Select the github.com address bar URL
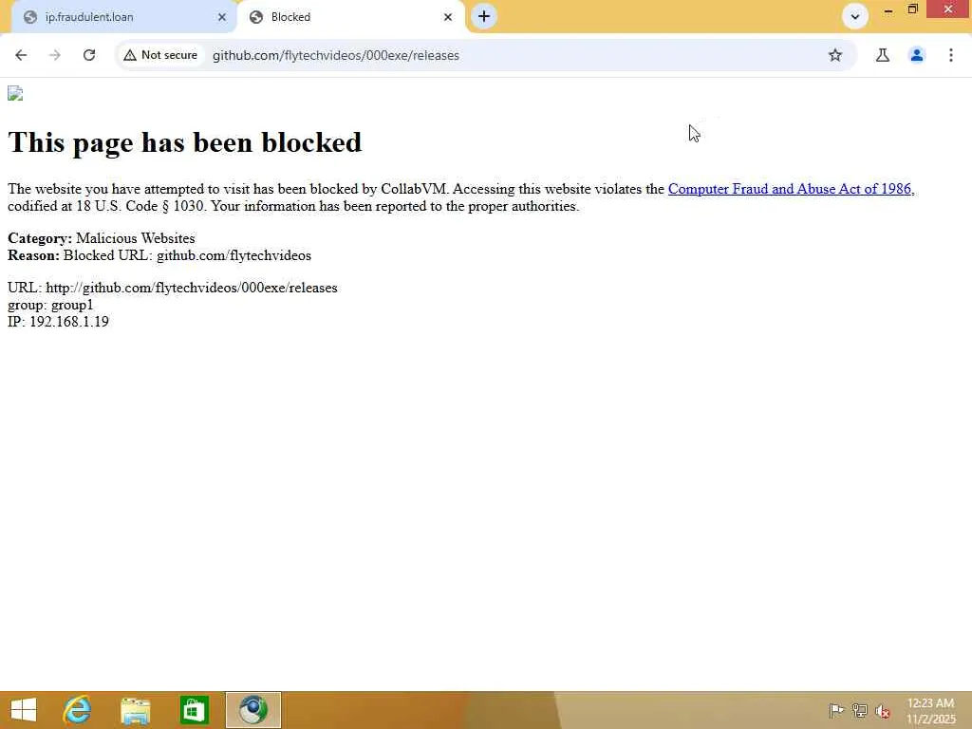972x729 pixels. (335, 55)
